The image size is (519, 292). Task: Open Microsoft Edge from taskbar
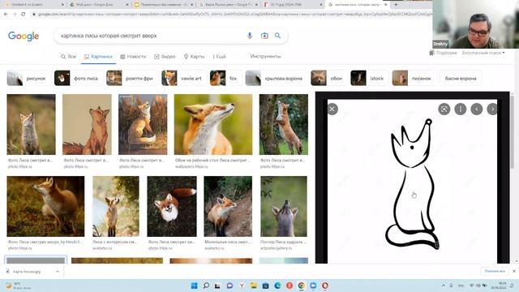[277, 286]
